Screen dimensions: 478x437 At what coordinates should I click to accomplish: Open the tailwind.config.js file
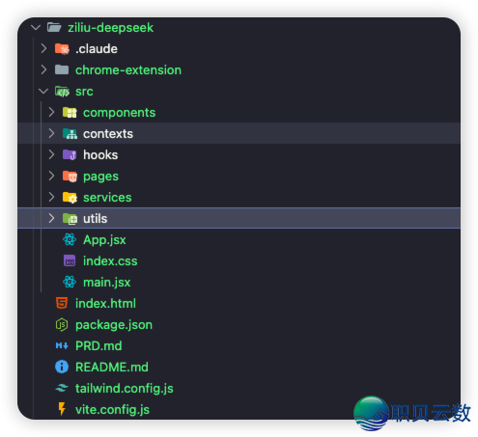click(125, 389)
